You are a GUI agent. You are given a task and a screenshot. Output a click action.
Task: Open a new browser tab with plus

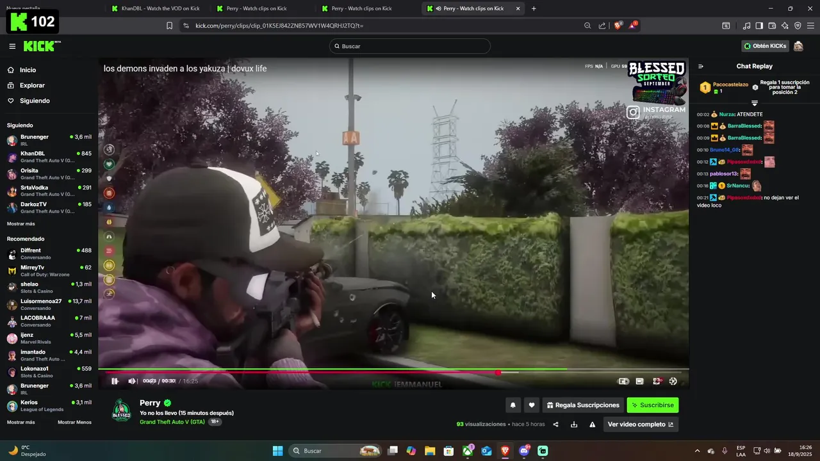coord(534,8)
